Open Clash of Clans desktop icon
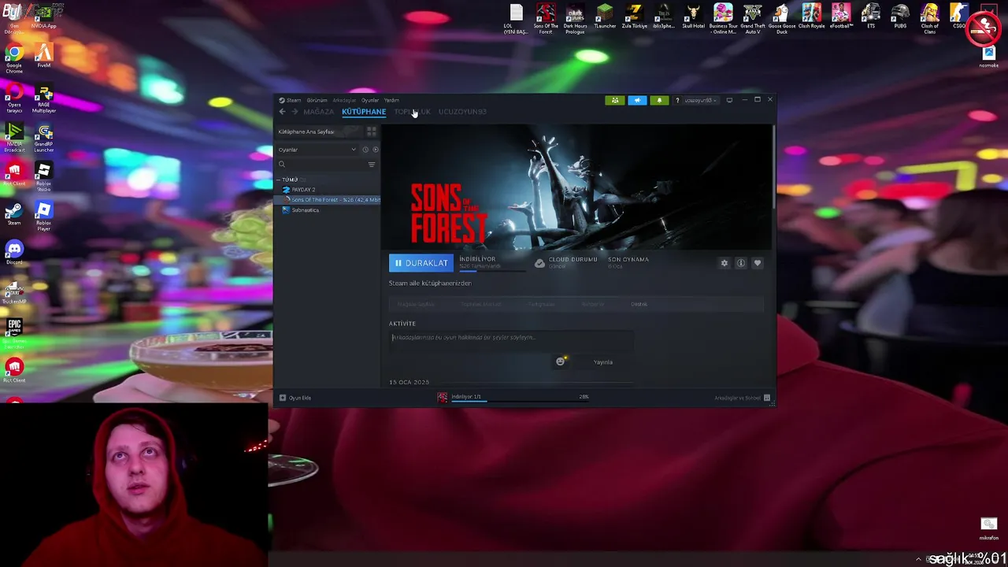The image size is (1008, 567). [x=930, y=19]
